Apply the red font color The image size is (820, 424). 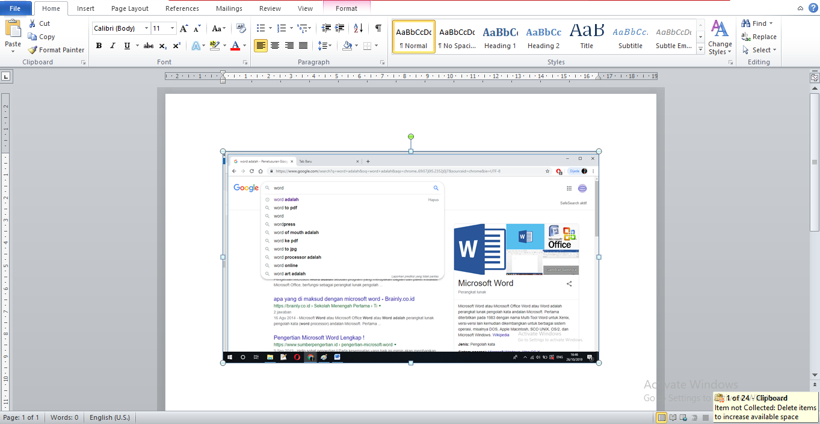235,46
